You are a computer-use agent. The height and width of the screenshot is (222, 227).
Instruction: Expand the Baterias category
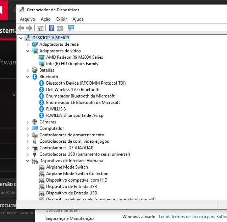28,70
